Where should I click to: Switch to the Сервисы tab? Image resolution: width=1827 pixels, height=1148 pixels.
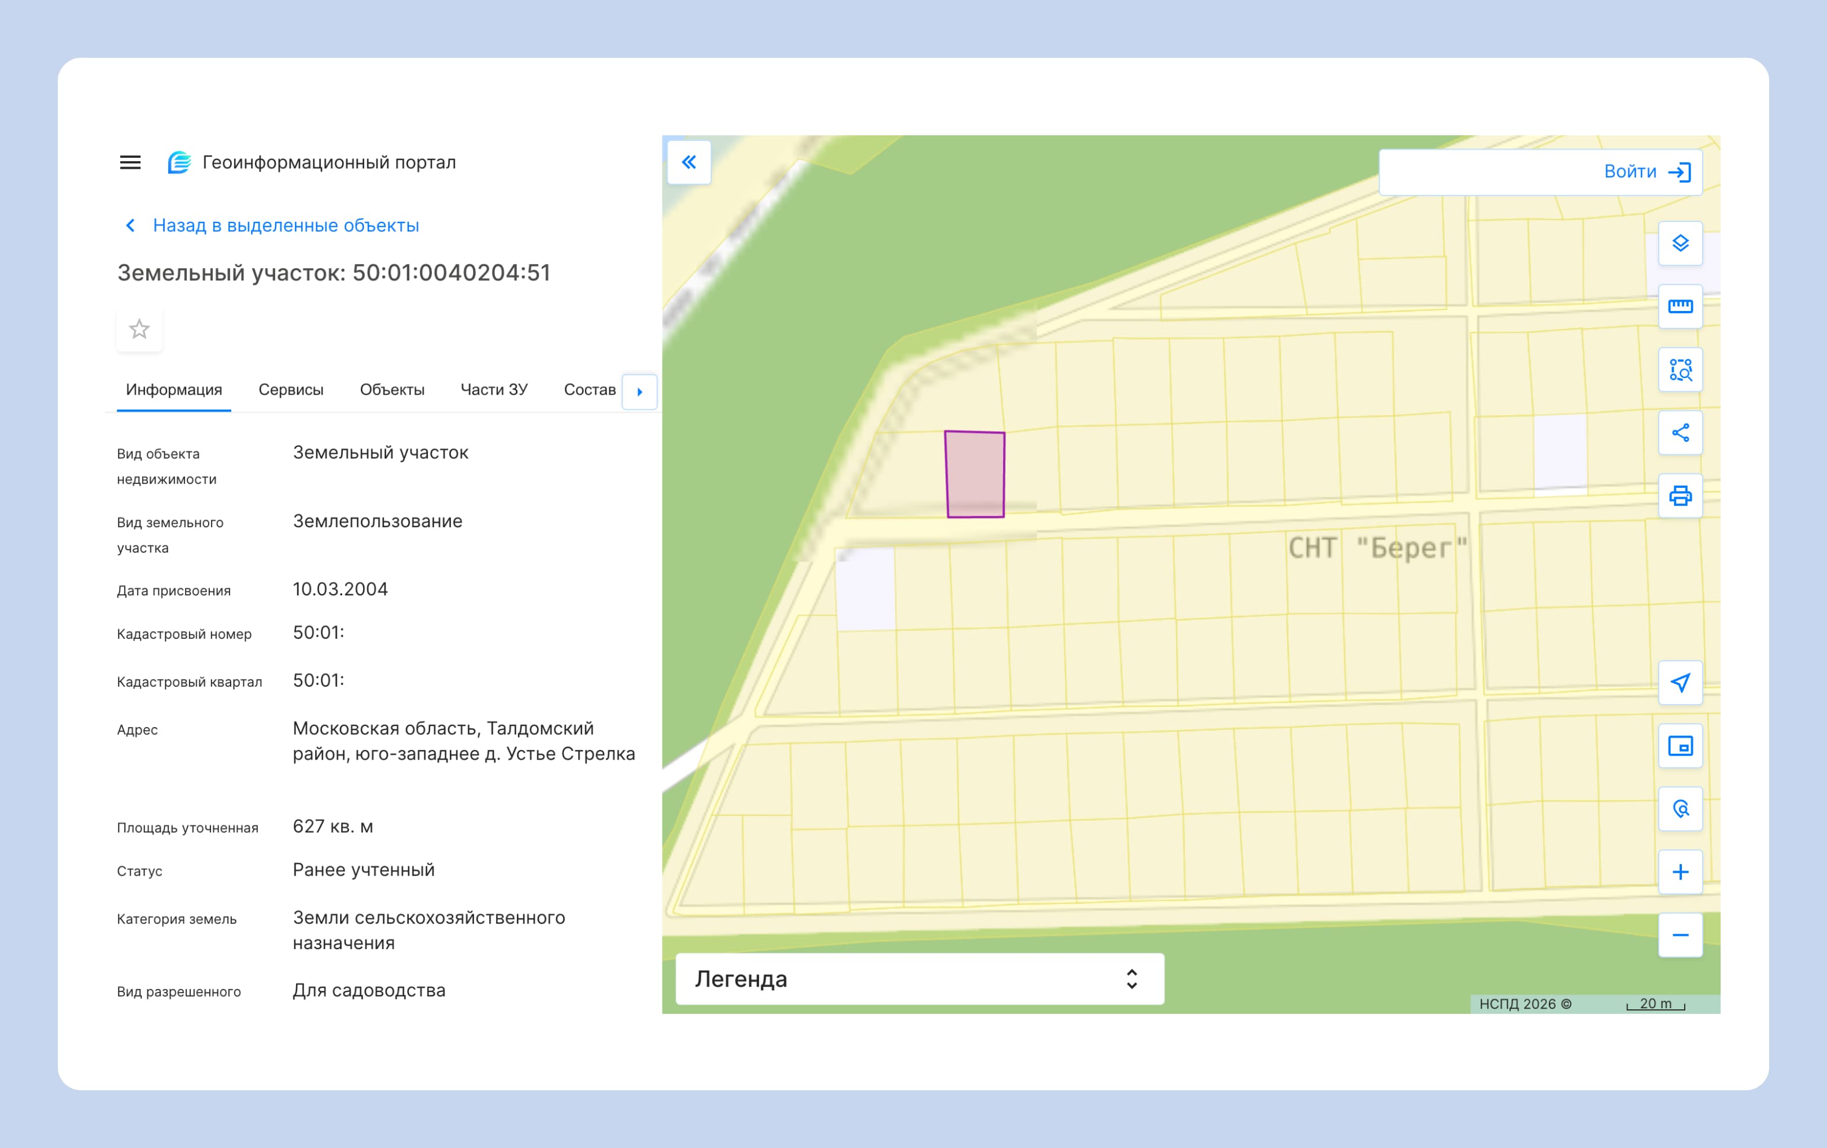tap(291, 390)
